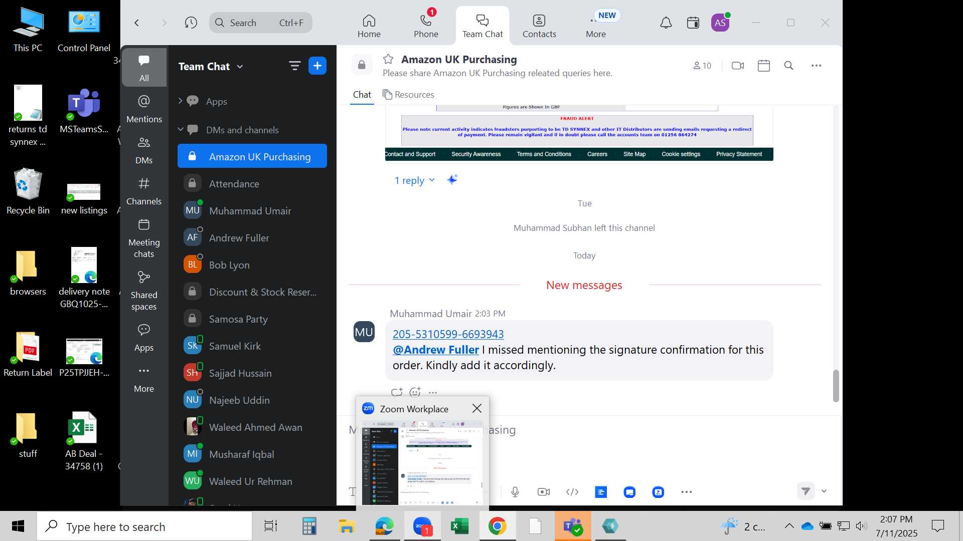Image resolution: width=963 pixels, height=541 pixels.
Task: Insert a code snippet
Action: (572, 492)
